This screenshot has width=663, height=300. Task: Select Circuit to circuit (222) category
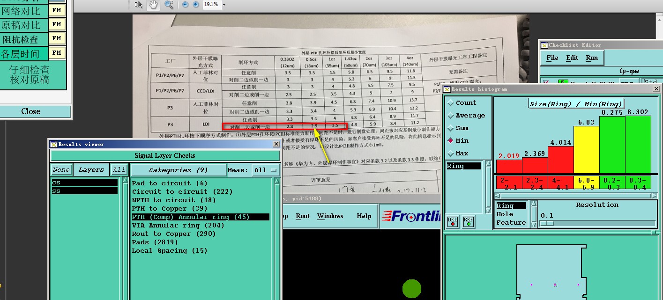(x=182, y=191)
